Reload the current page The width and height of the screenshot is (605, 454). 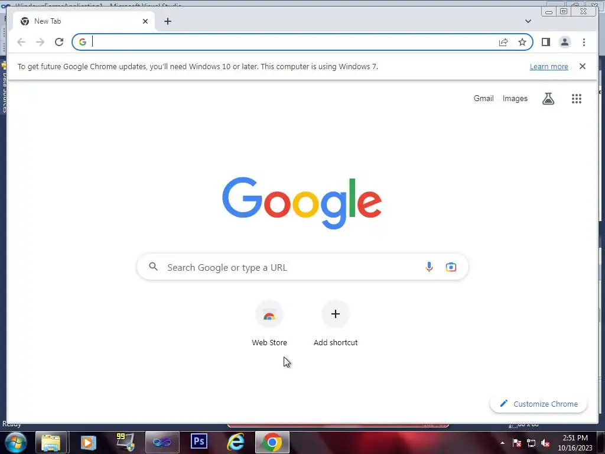tap(59, 42)
